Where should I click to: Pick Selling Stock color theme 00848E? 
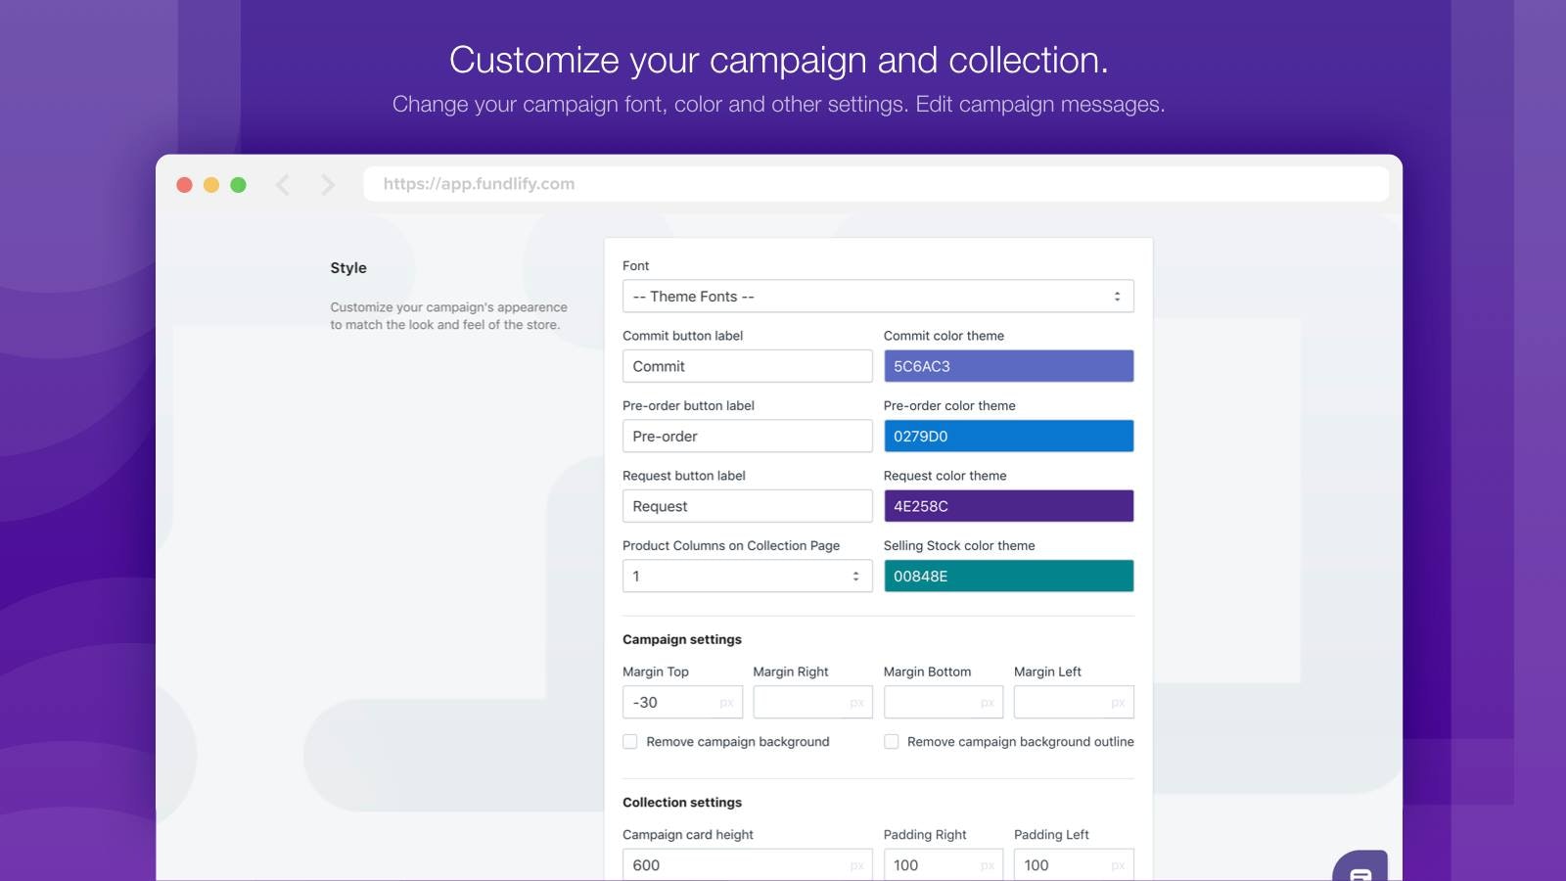[1008, 577]
